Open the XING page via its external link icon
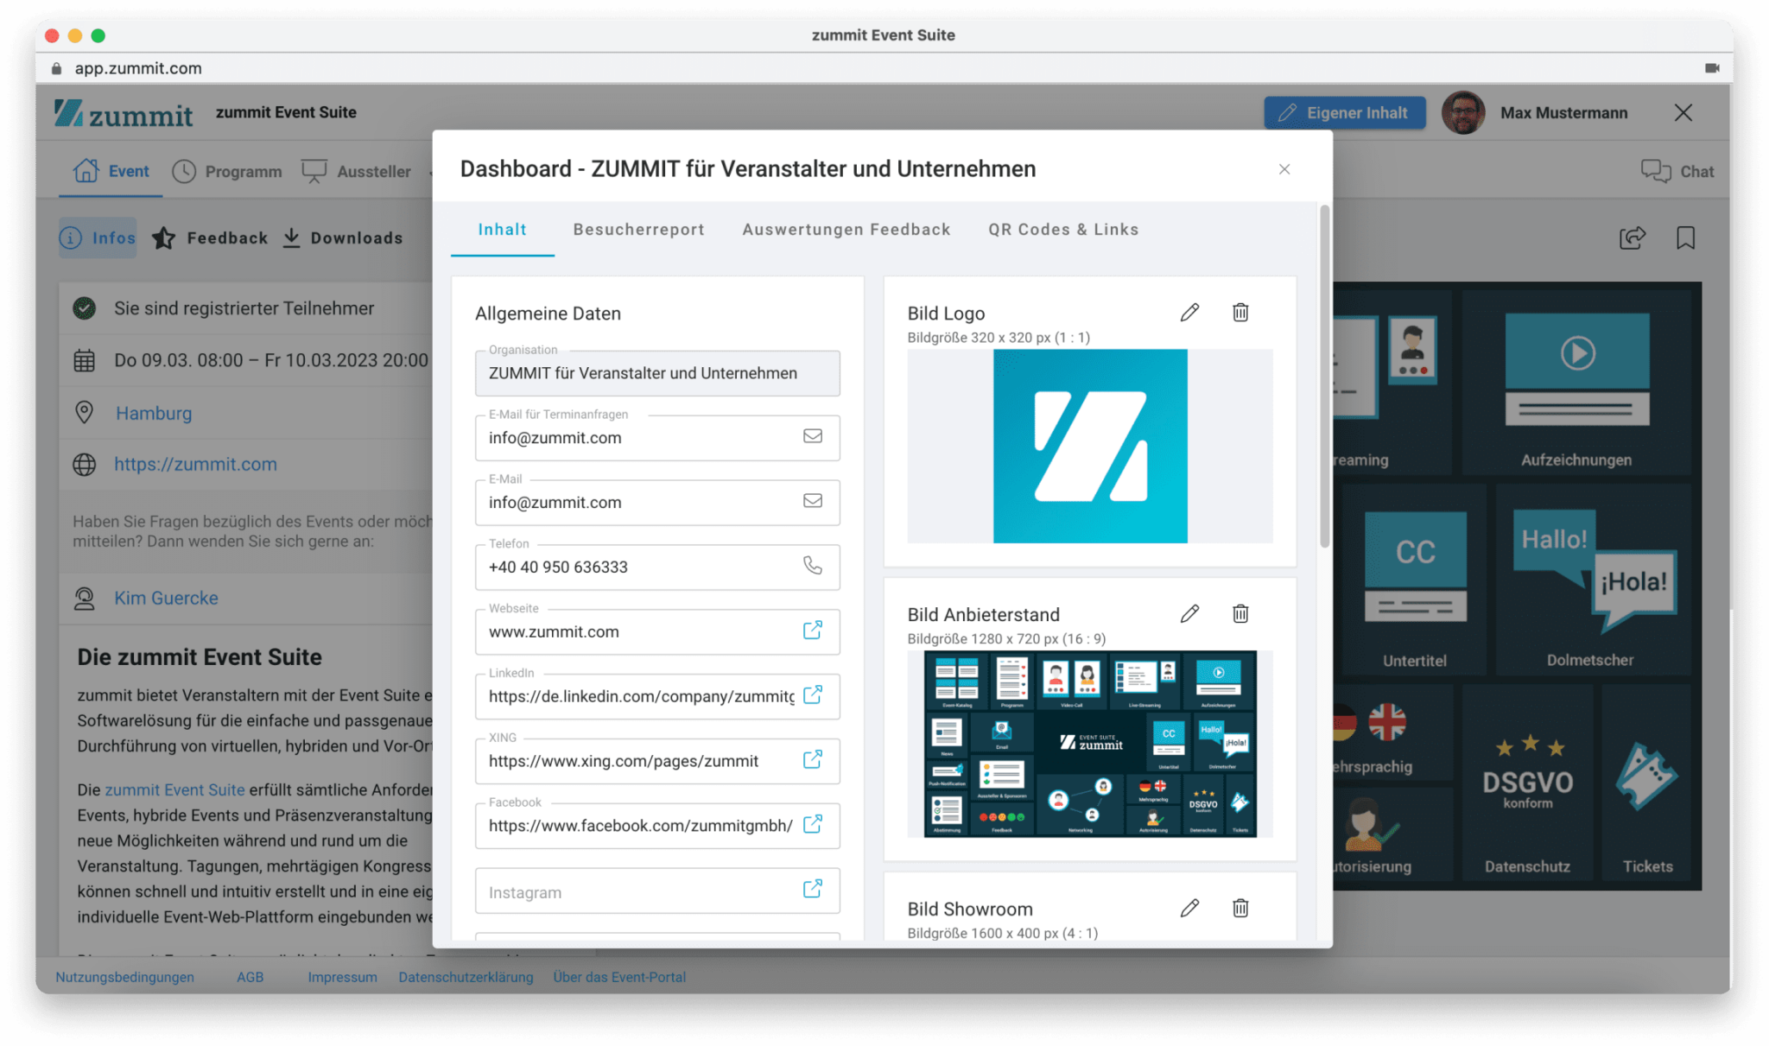The height and width of the screenshot is (1046, 1769). pos(813,760)
